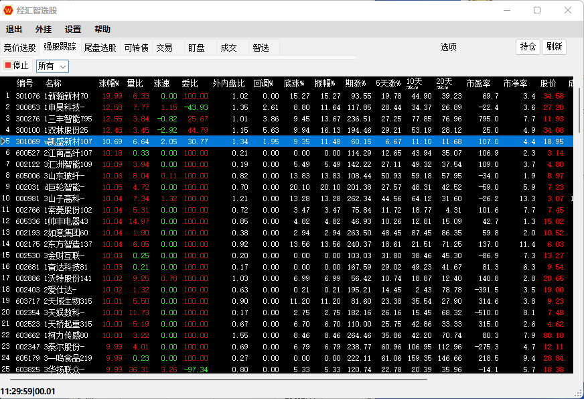The height and width of the screenshot is (399, 584).
Task: Click the 巨轮智能 name in row 9
Action: tap(64, 187)
